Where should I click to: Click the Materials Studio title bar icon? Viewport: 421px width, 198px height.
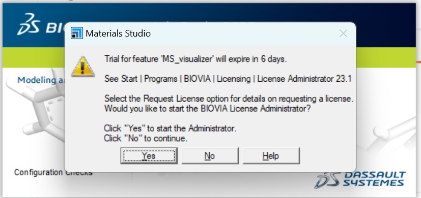77,33
